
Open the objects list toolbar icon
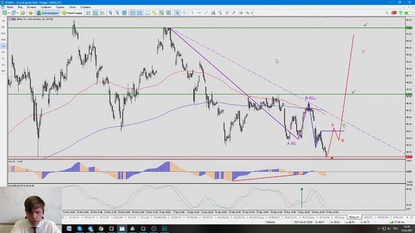(154, 13)
